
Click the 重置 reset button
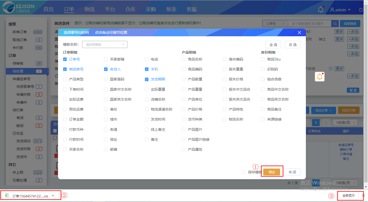[x=353, y=90]
